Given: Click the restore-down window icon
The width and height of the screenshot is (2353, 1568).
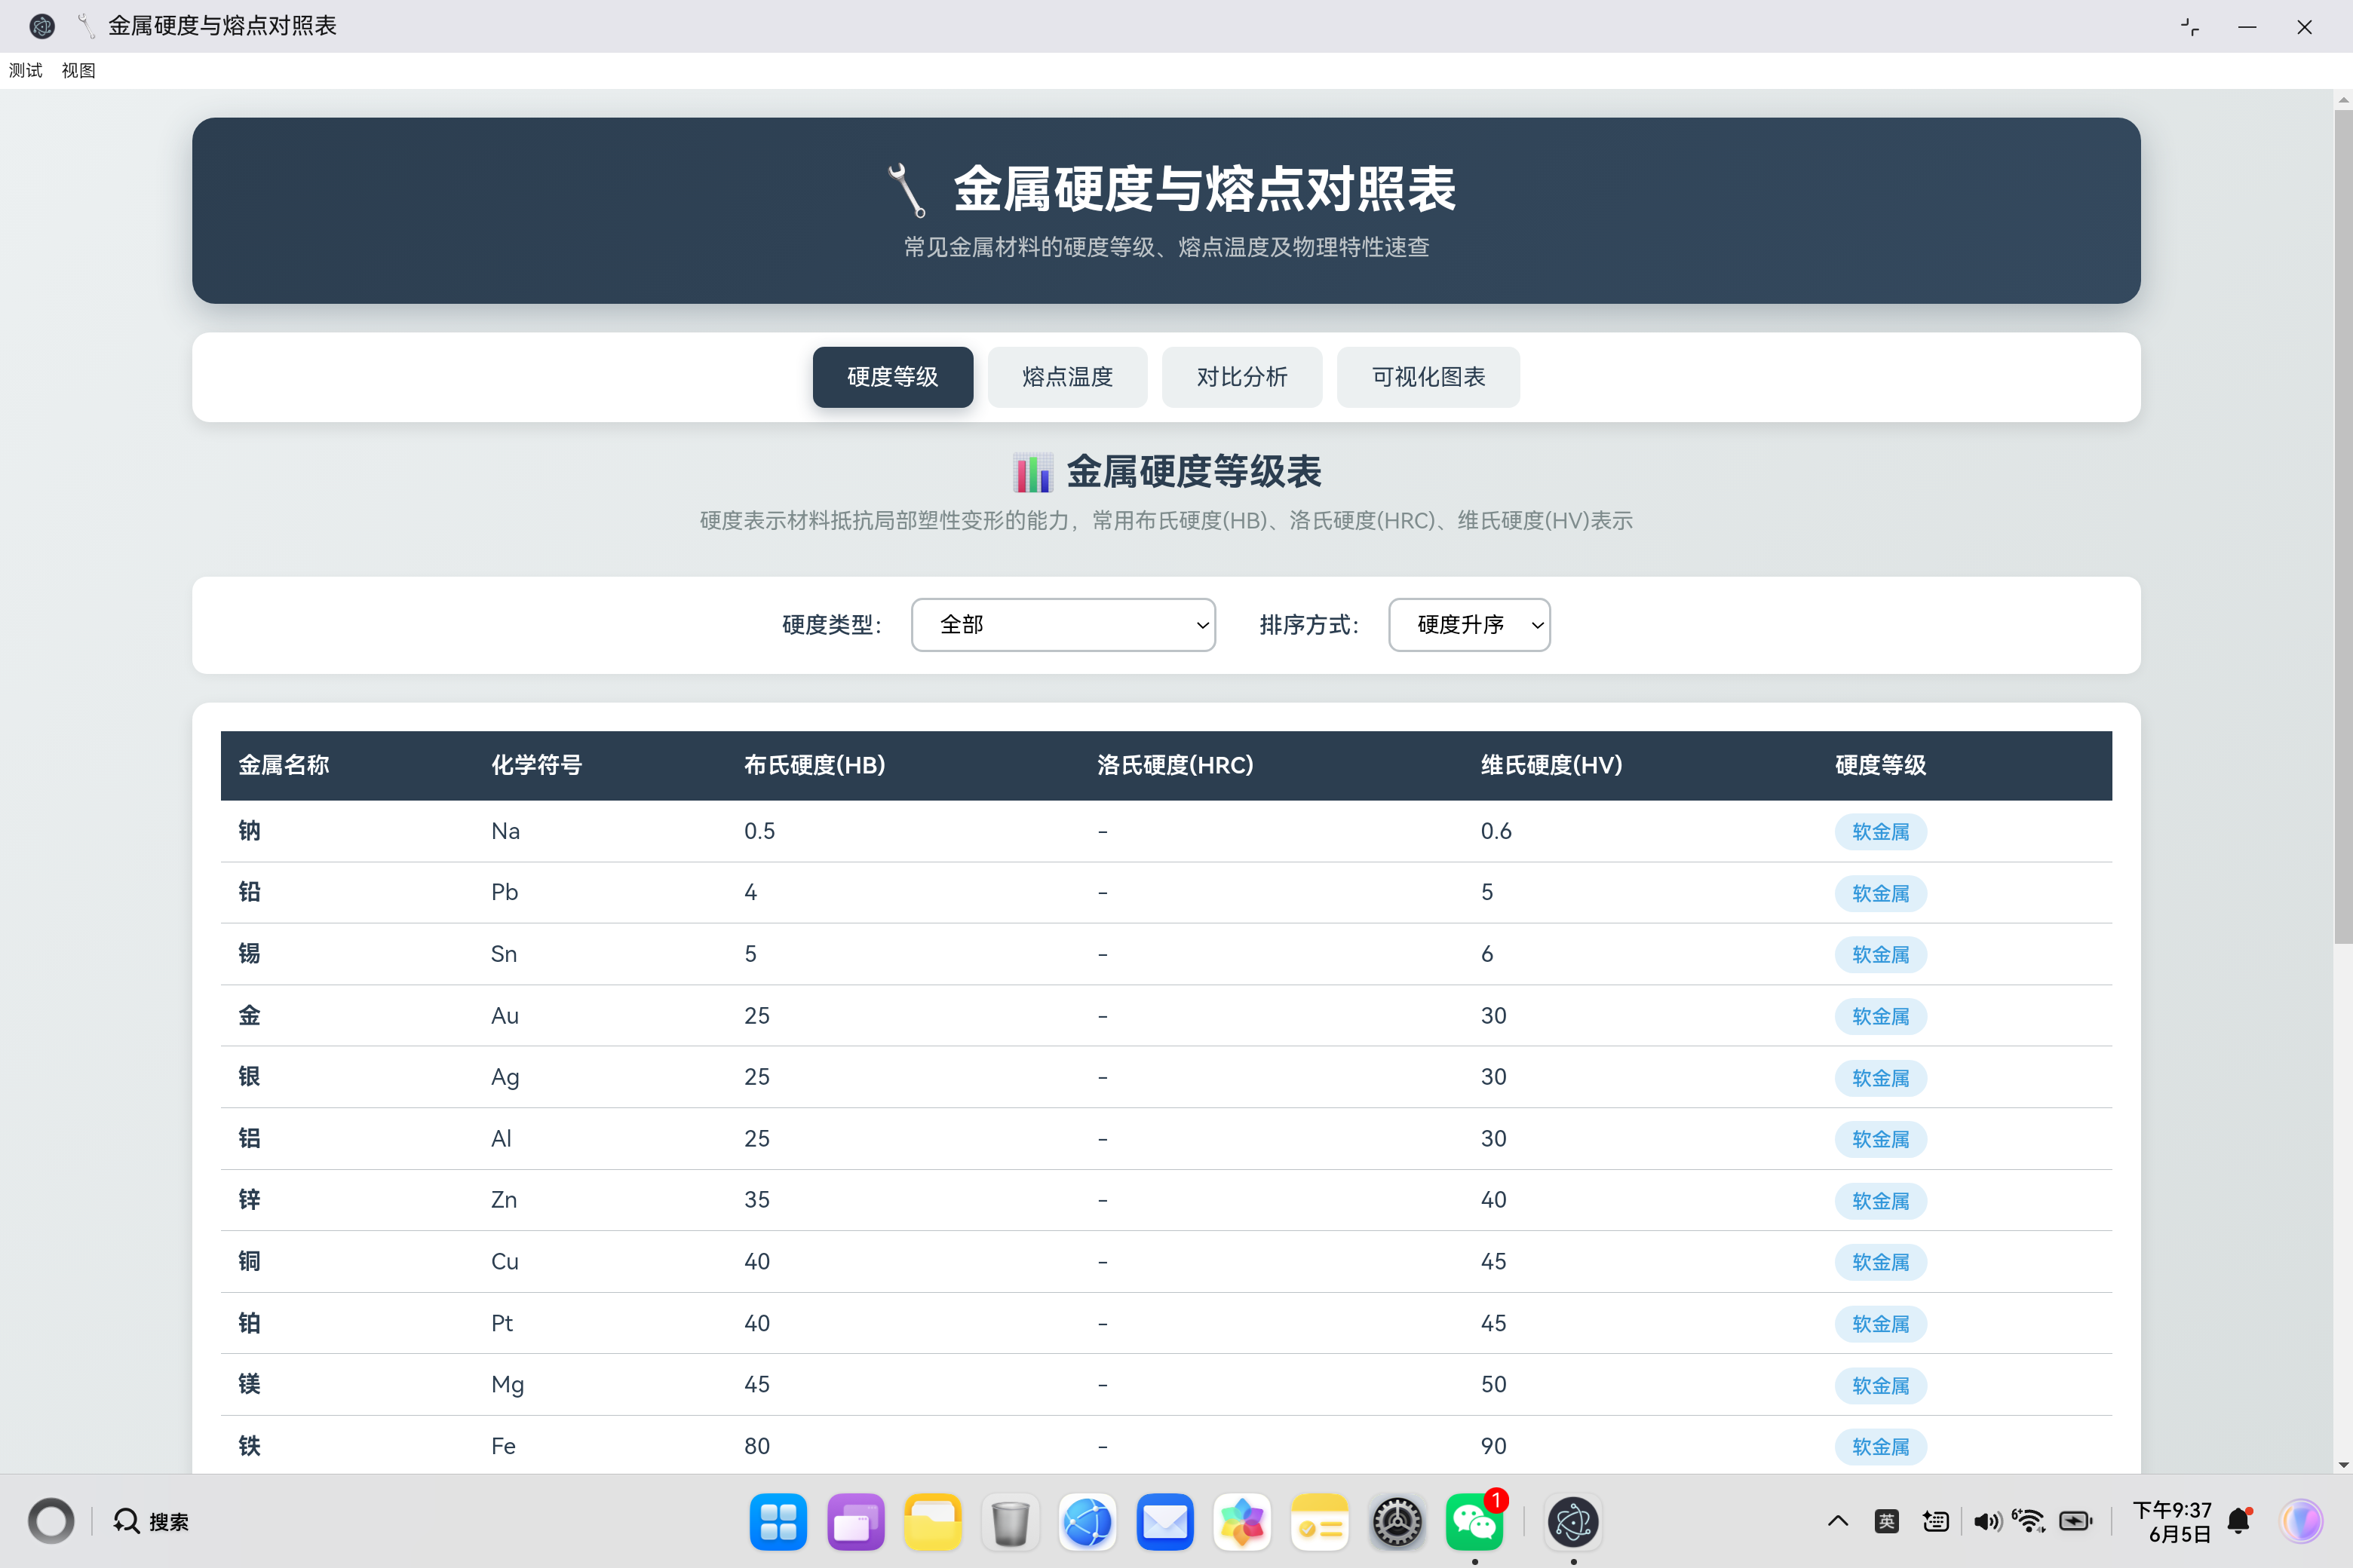Looking at the screenshot, I should click(2190, 27).
